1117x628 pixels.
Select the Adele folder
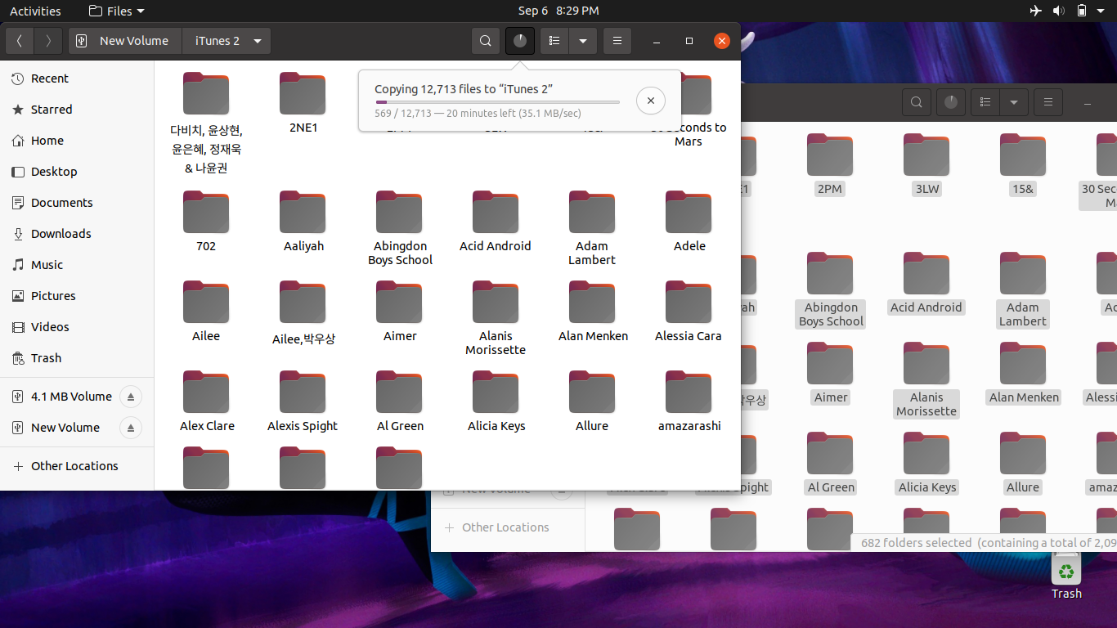689,221
